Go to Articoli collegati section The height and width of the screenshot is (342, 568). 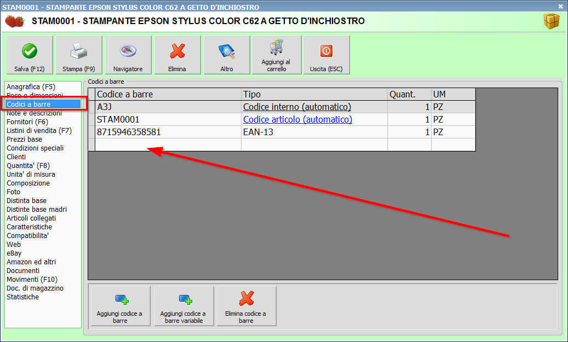point(31,218)
